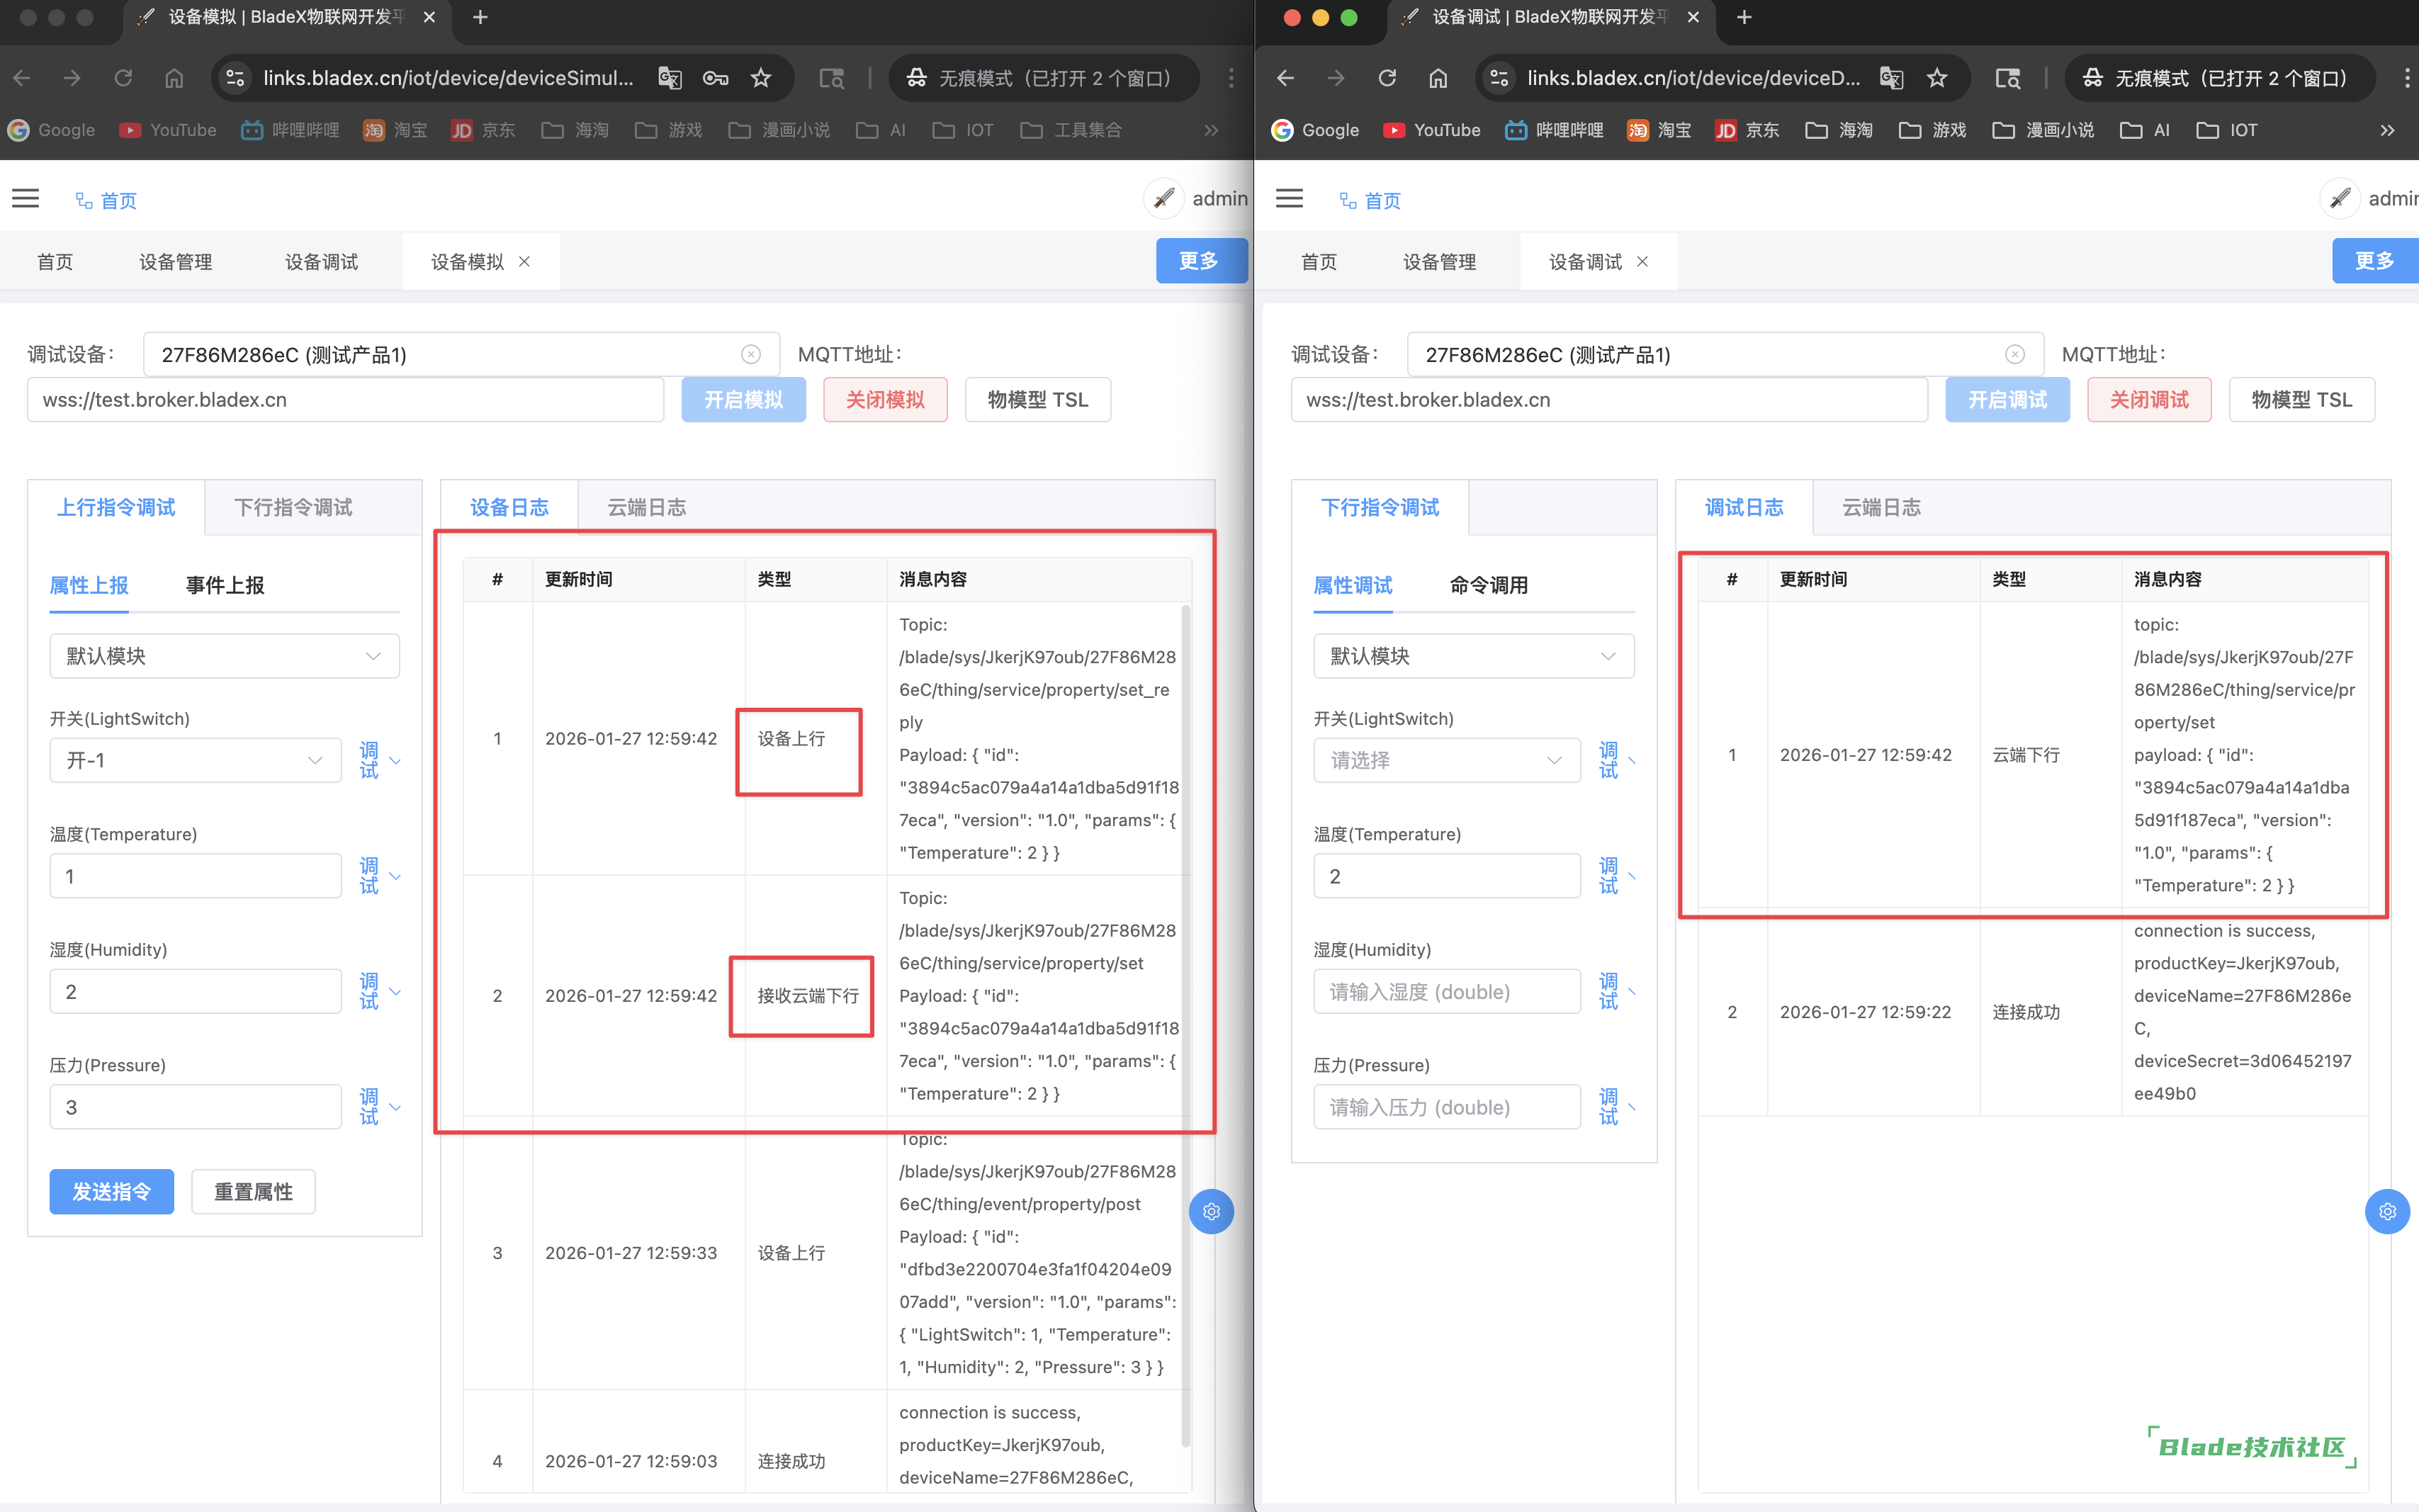Image resolution: width=2419 pixels, height=1512 pixels.
Task: Open the 开关(LightSwitch) dropdown showing 开-1
Action: tap(195, 760)
